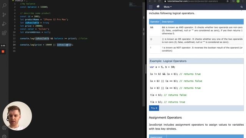The image size is (246, 138).
Task: Click the '(a > b) || (a == b)' example line
Action: coord(176,81)
